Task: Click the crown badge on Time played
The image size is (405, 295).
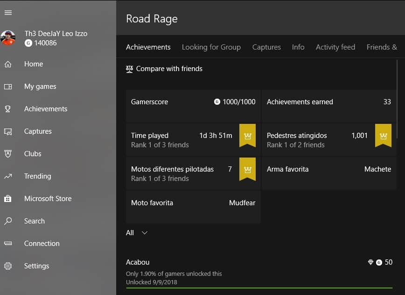Action: point(247,136)
